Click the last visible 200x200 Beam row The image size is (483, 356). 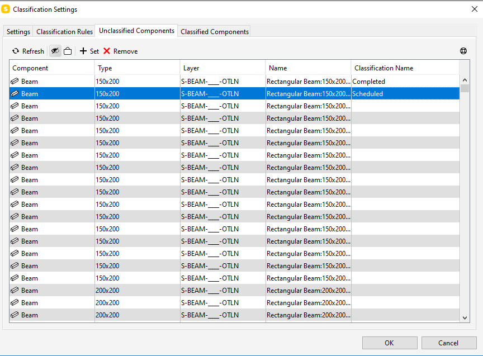point(234,315)
